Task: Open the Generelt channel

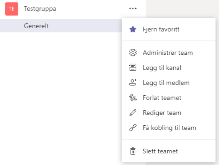Action: coord(36,26)
